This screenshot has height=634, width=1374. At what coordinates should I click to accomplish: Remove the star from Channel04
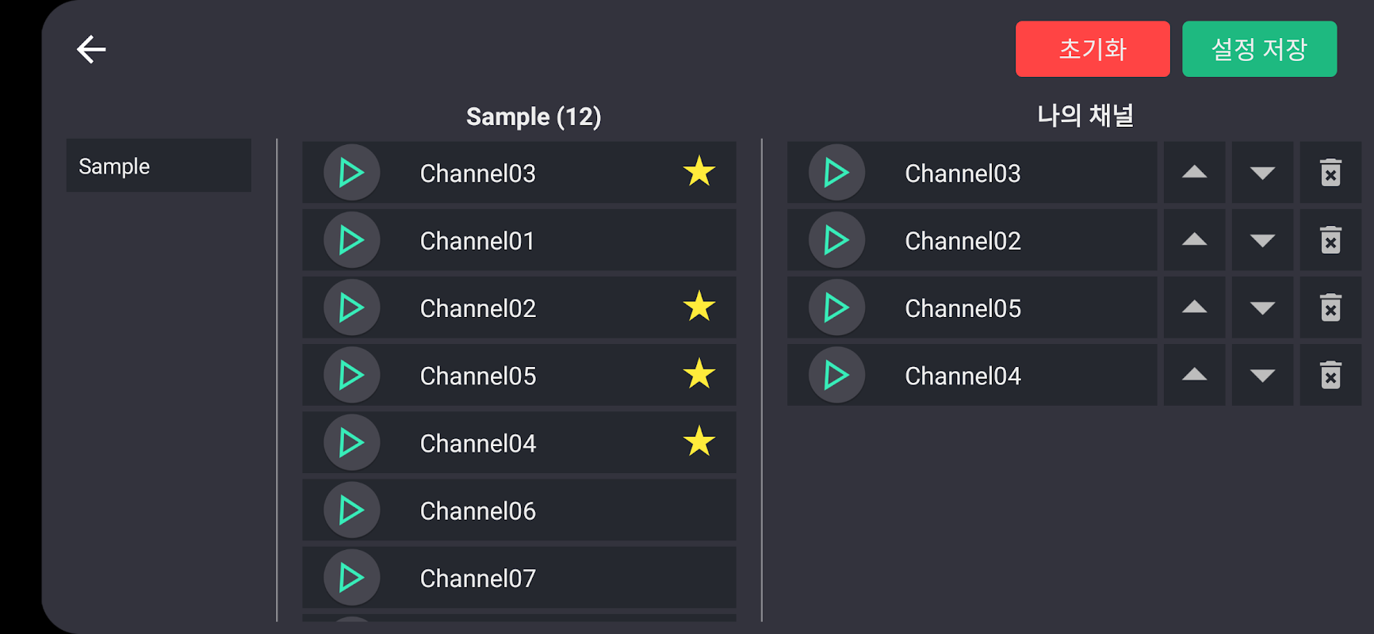699,441
